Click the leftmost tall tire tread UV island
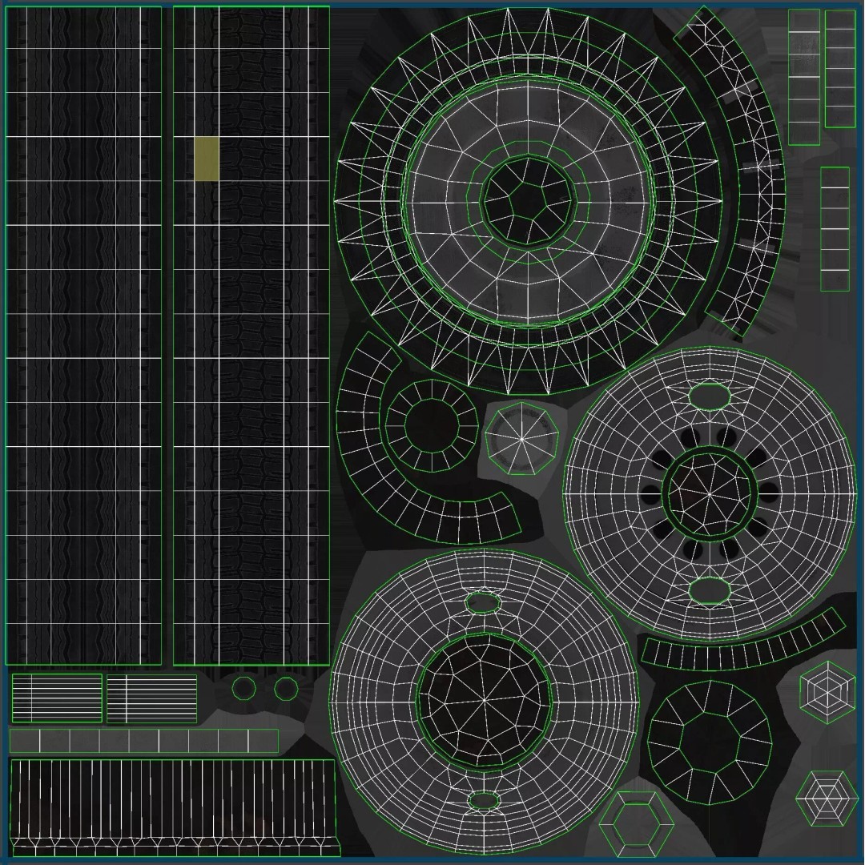The width and height of the screenshot is (865, 865). click(83, 336)
